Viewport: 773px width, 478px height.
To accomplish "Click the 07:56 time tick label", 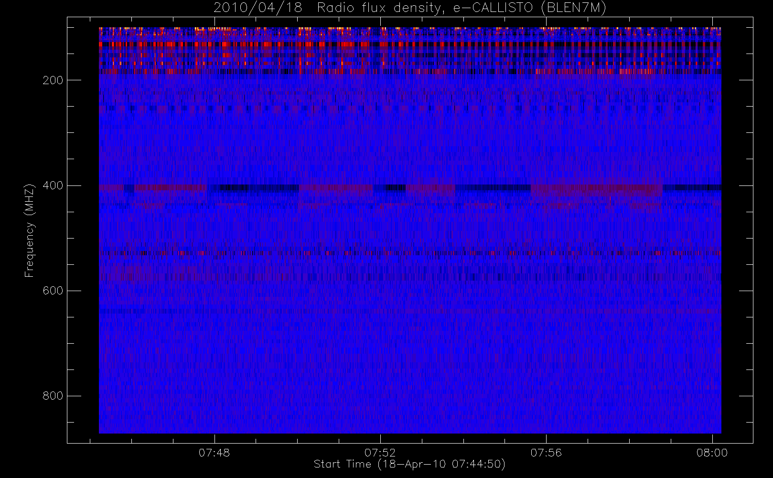I will coord(546,453).
